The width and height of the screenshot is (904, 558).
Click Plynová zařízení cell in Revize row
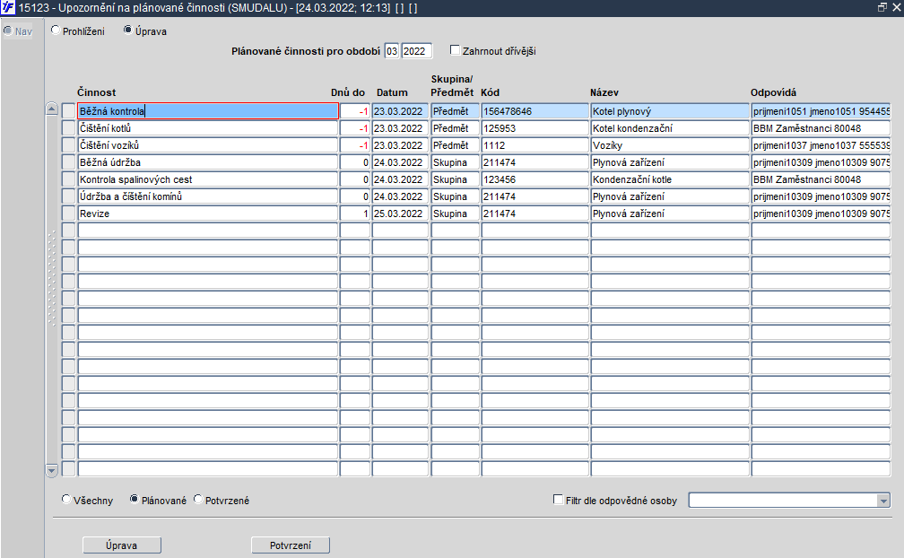point(669,214)
